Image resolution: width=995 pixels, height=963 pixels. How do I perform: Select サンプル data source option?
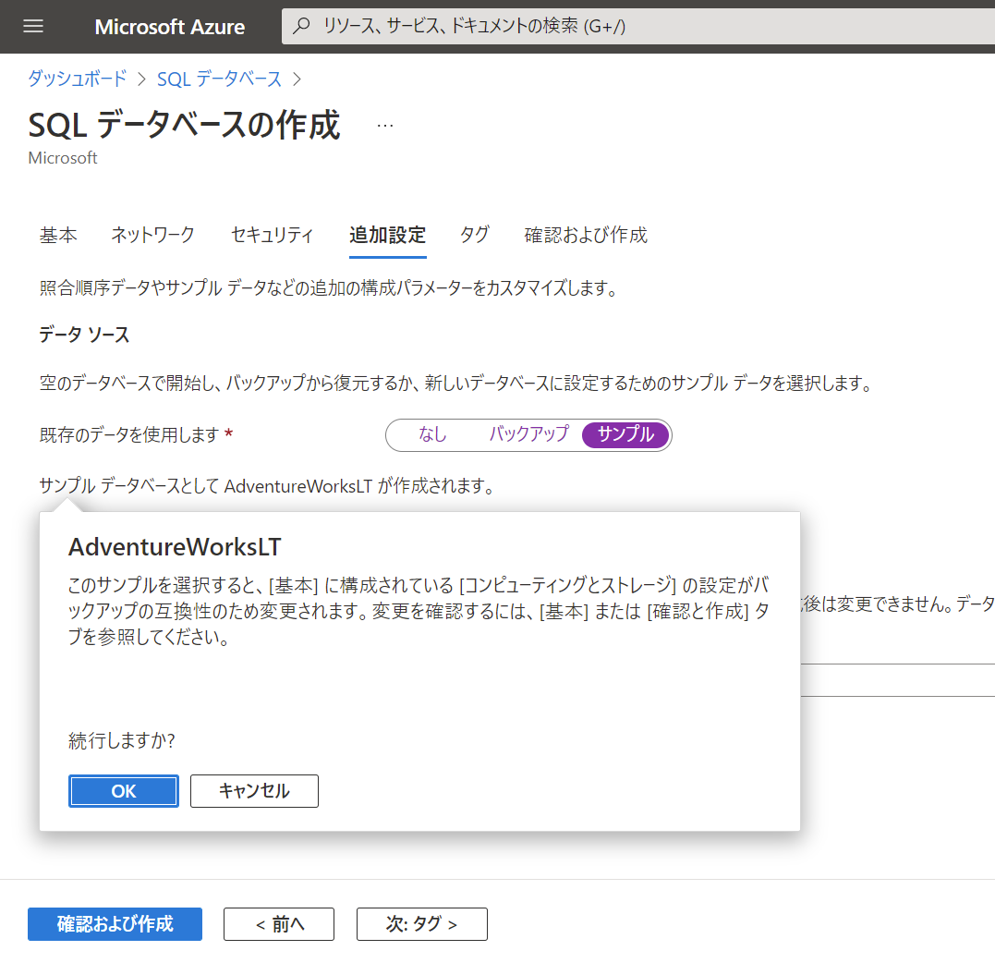click(x=625, y=435)
